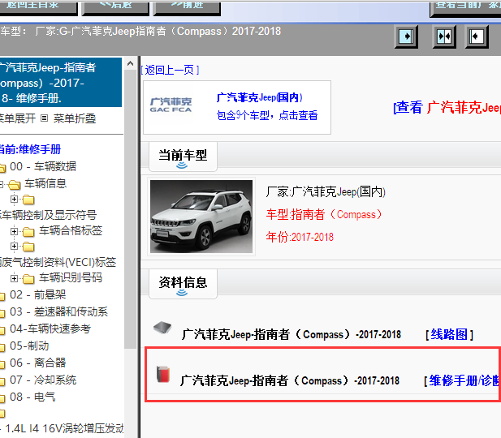Open 广汽菲克Jeep(国内) brand link
This screenshot has width=501, height=438.
pyautogui.click(x=260, y=97)
